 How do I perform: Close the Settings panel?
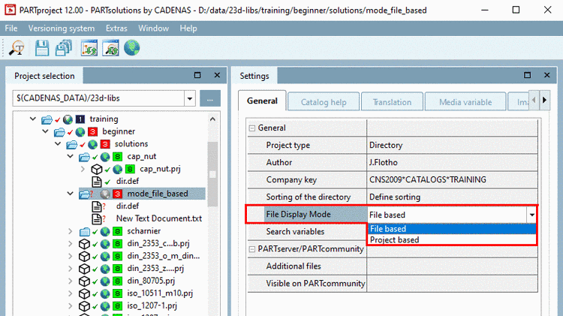click(x=546, y=75)
